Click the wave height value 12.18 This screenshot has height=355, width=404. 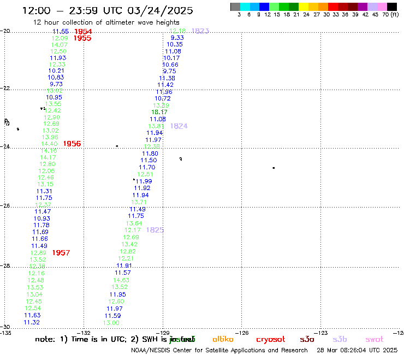click(177, 31)
